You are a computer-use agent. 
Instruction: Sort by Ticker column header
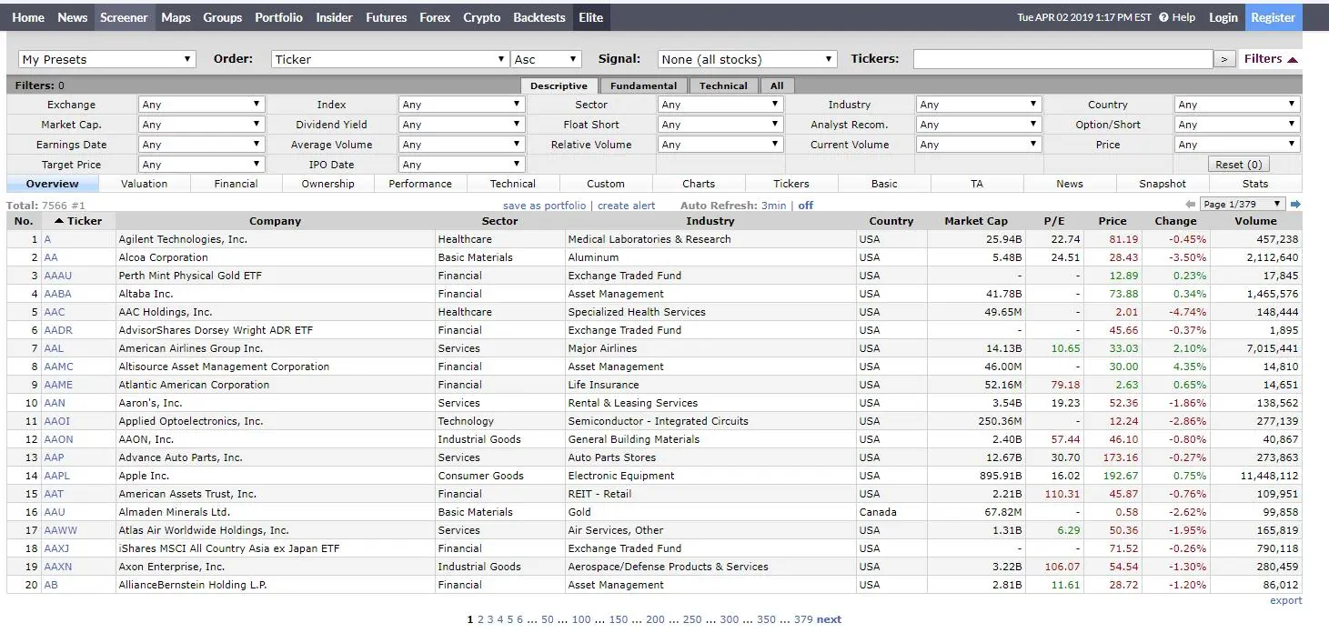(78, 221)
